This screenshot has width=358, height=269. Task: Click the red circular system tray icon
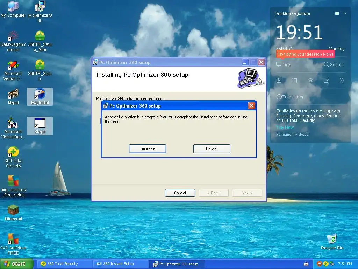(319, 264)
